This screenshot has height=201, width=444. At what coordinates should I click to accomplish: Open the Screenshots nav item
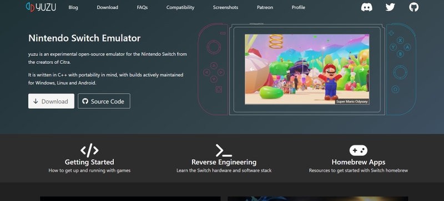225,8
